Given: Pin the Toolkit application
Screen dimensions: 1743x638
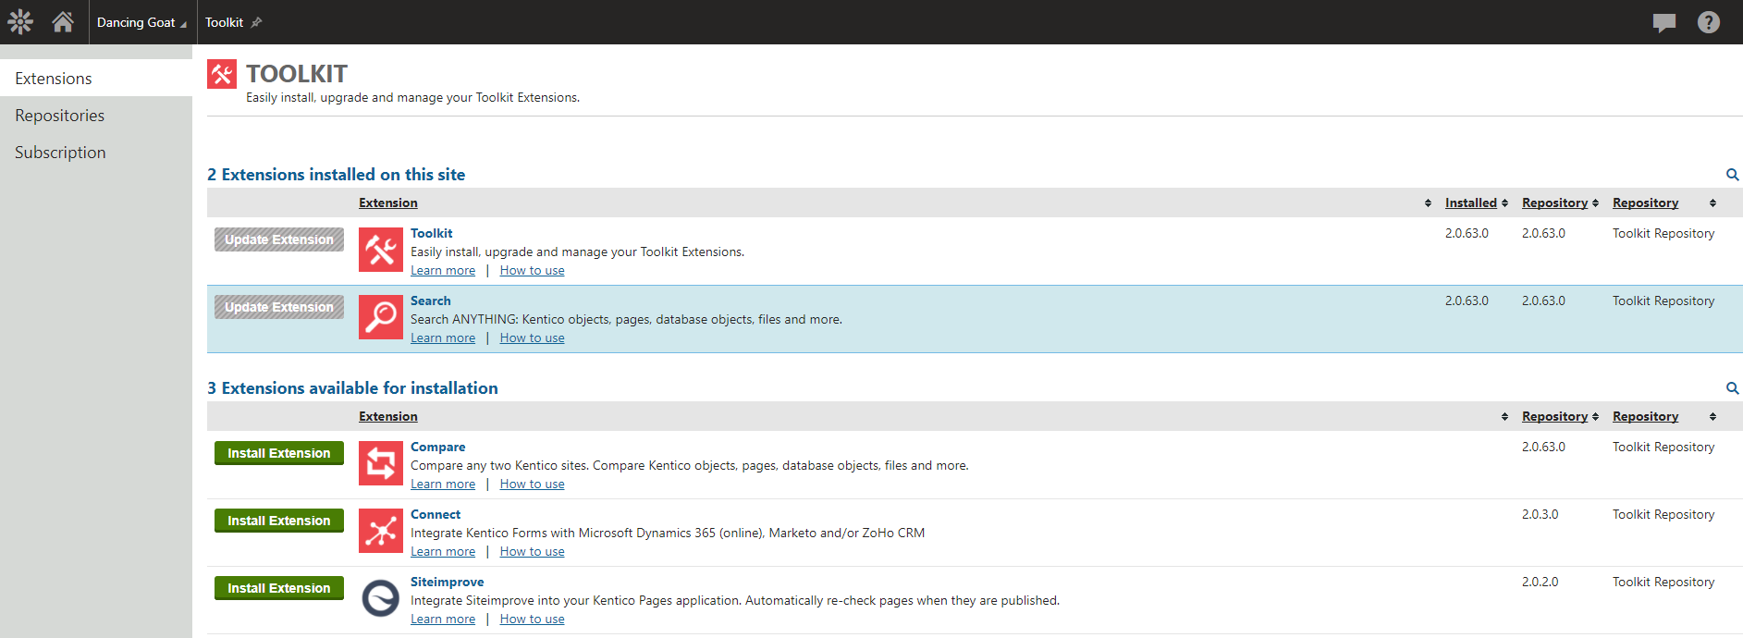Looking at the screenshot, I should pyautogui.click(x=257, y=22).
